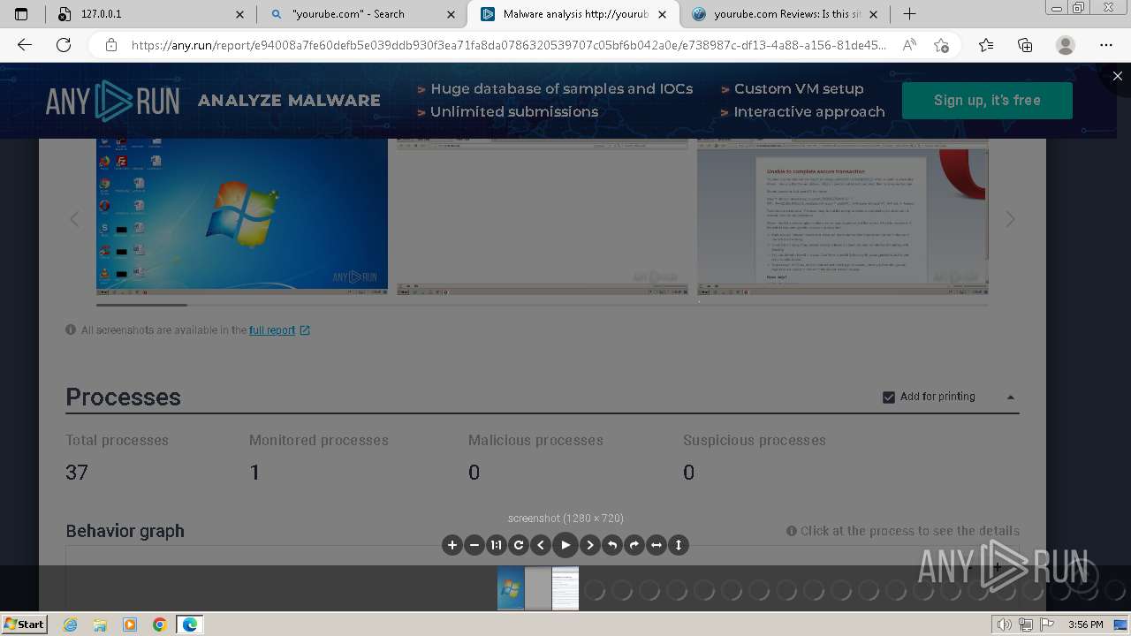Collapse the Processes section arrow

[1011, 397]
